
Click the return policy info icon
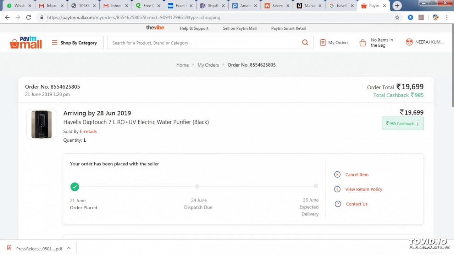337,189
